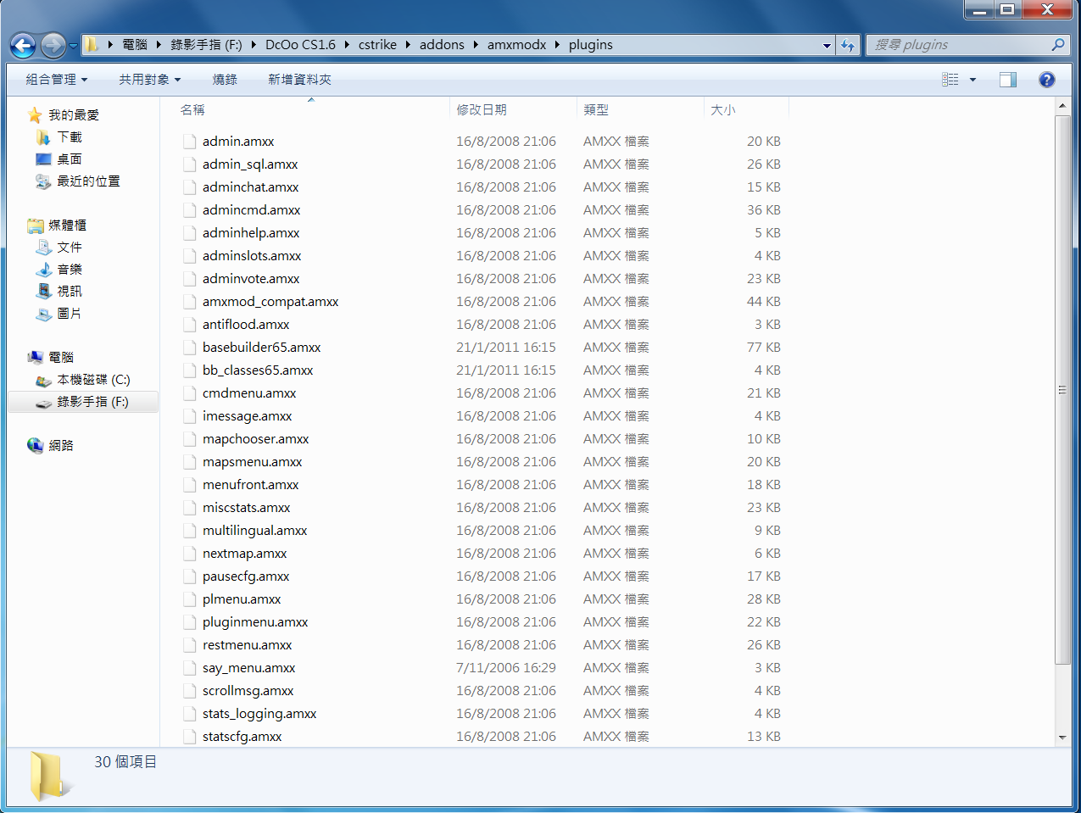This screenshot has height=813, width=1081.
Task: Open recent pages dropdown beside Forward
Action: pos(73,46)
